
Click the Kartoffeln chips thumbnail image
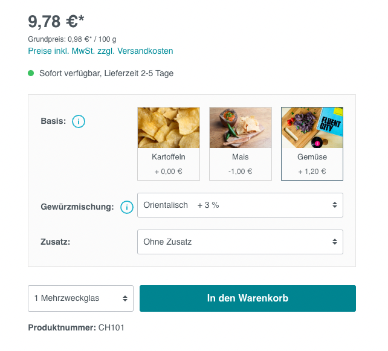click(169, 127)
